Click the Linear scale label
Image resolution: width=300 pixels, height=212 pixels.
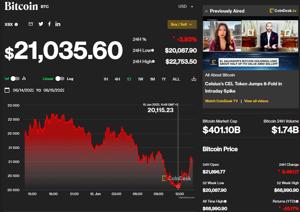click(48, 79)
